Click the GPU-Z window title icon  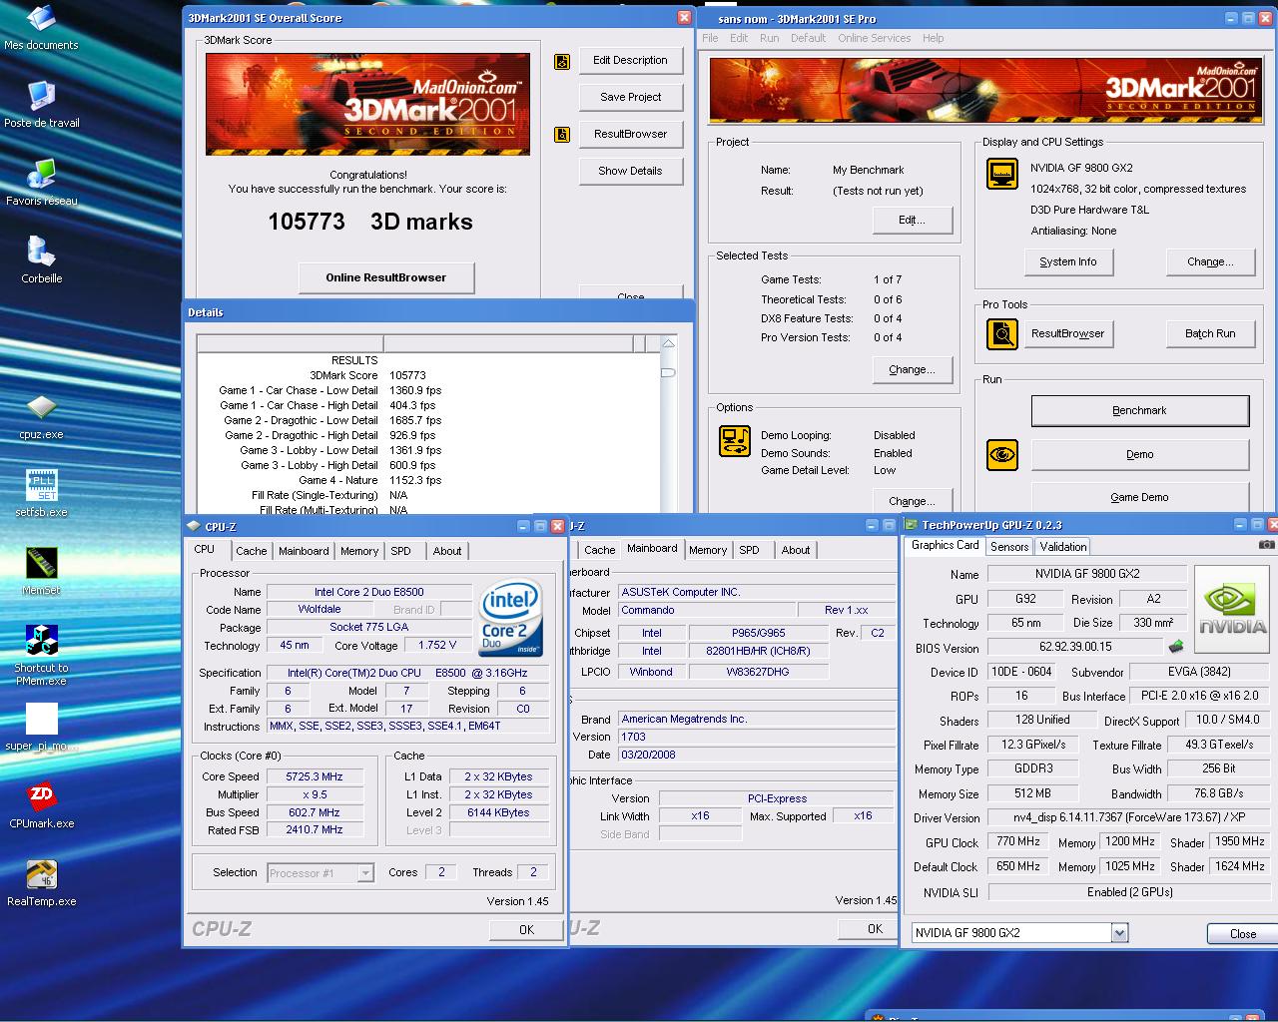click(911, 525)
